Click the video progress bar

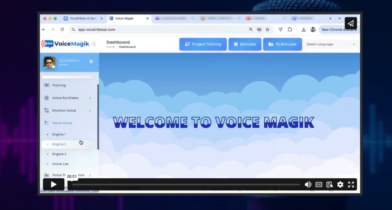186,184
